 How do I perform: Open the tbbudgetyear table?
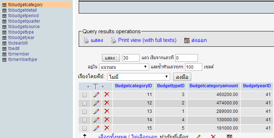21,38
